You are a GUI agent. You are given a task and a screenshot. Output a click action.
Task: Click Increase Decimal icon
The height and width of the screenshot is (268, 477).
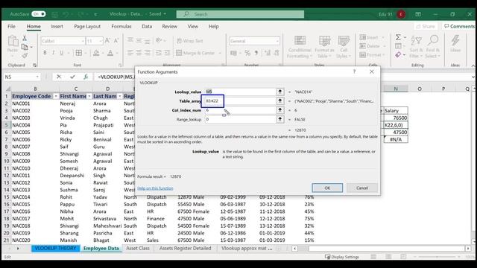(x=268, y=53)
